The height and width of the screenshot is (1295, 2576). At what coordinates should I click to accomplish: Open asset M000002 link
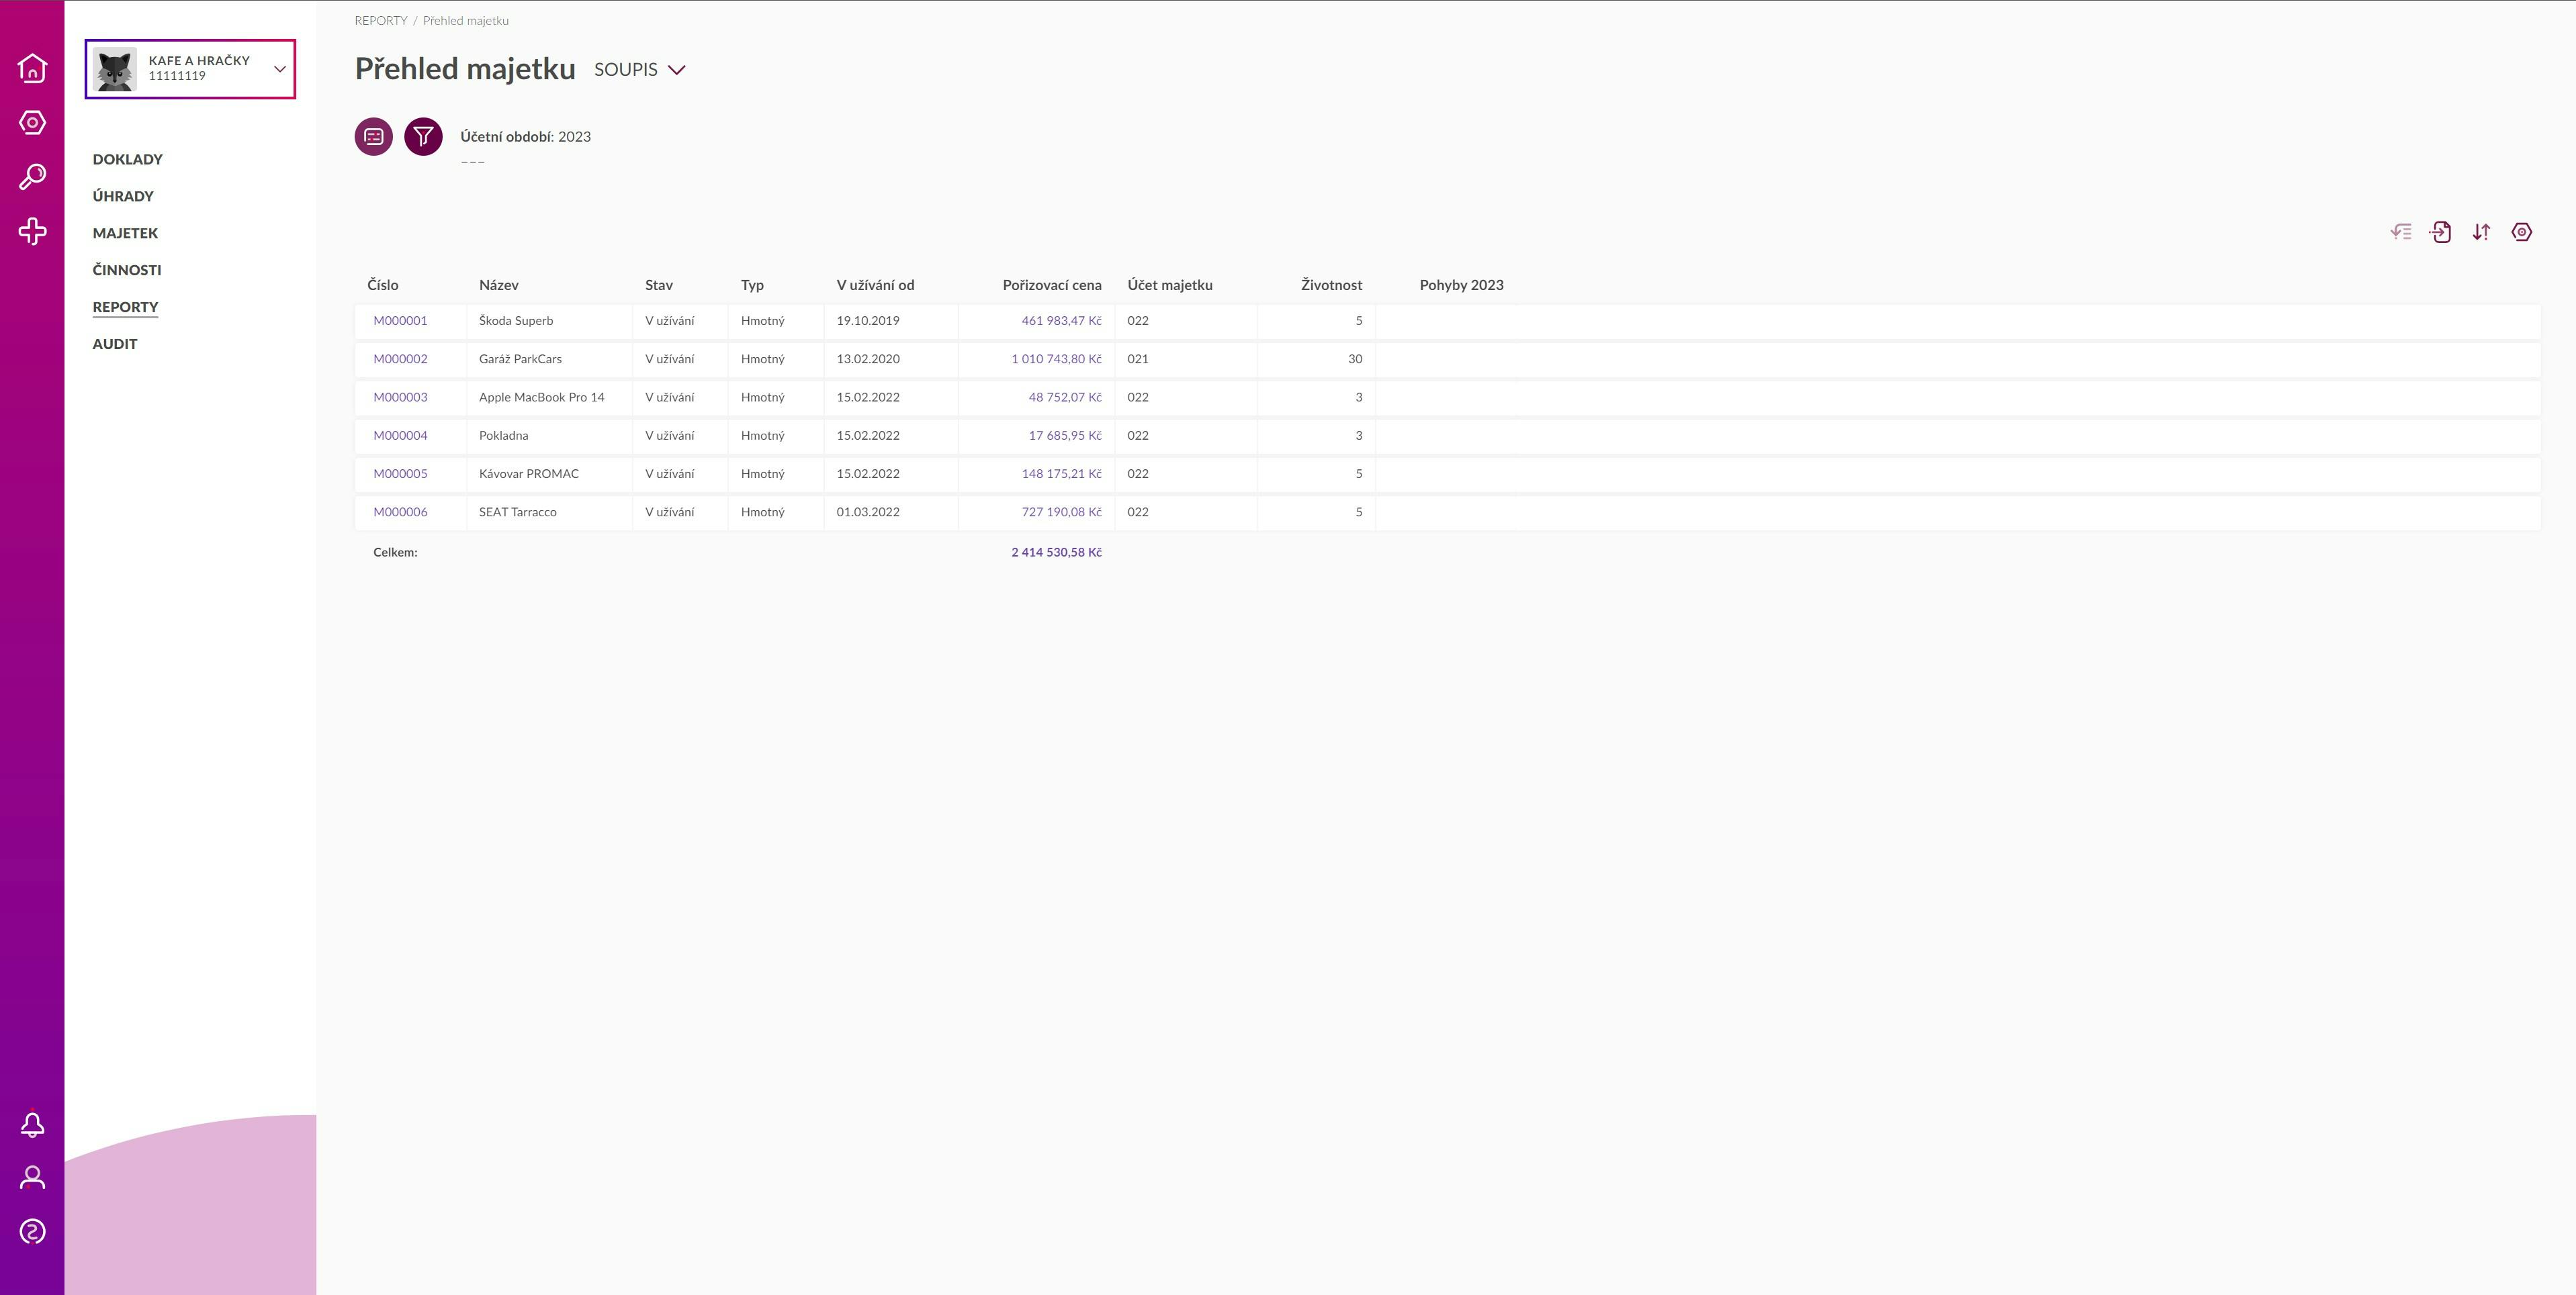[x=400, y=358]
